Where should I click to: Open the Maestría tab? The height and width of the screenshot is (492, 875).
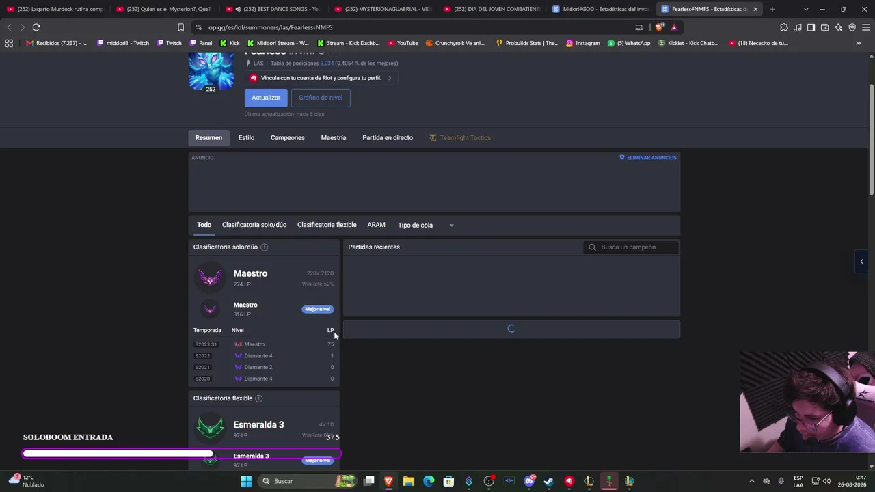coord(334,137)
